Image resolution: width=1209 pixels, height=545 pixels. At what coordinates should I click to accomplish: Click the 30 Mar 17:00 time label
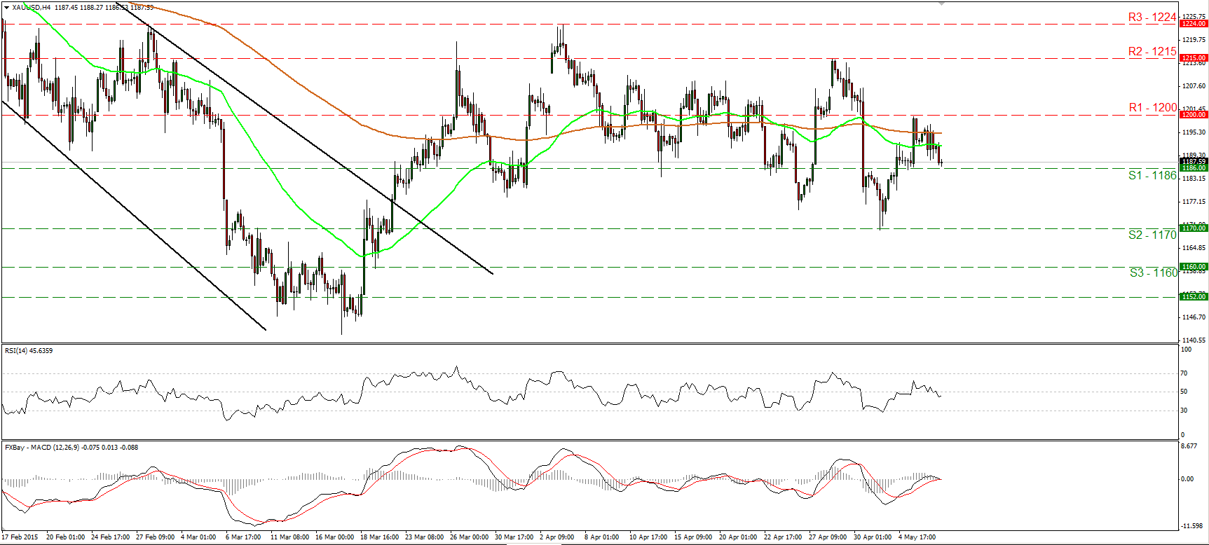coord(514,538)
